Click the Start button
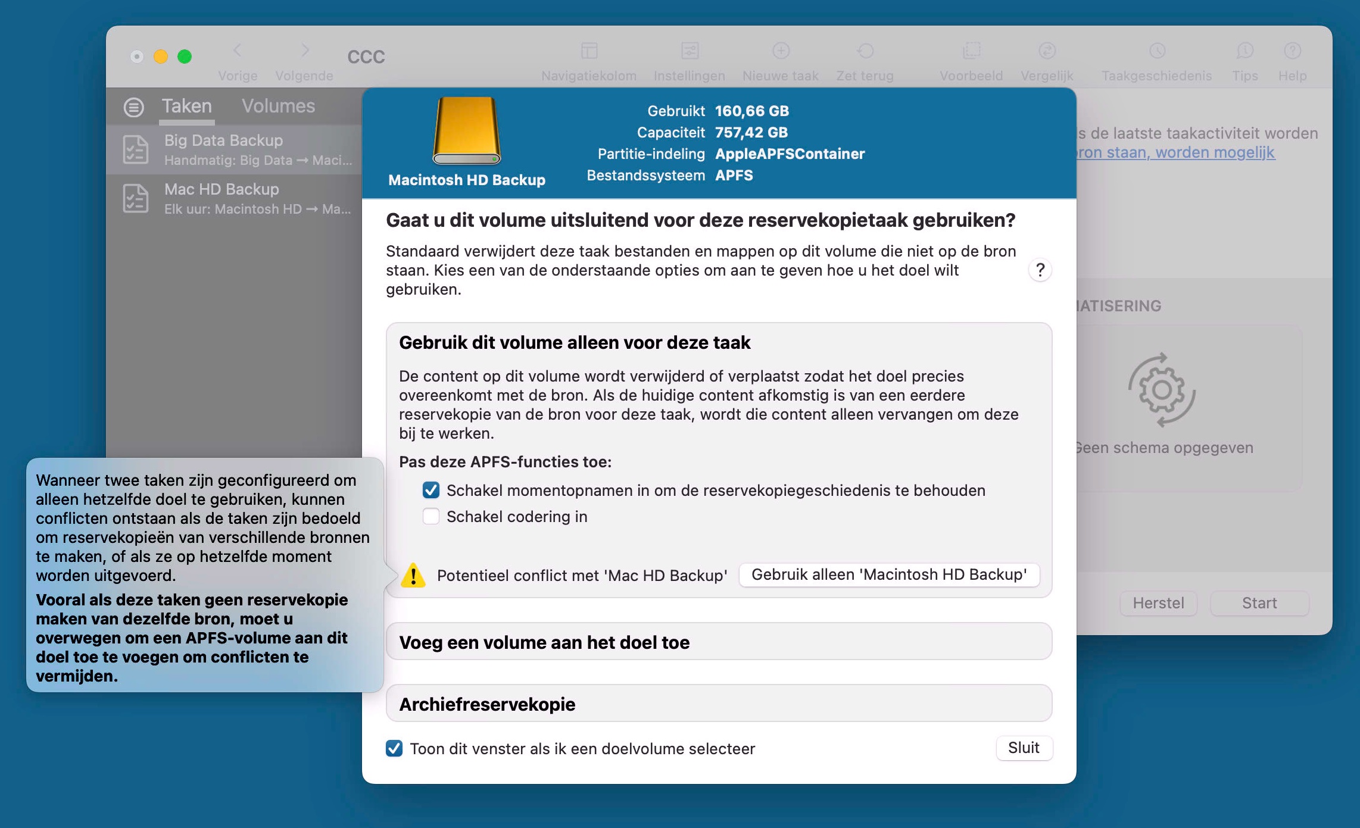This screenshot has width=1360, height=828. pyautogui.click(x=1259, y=603)
